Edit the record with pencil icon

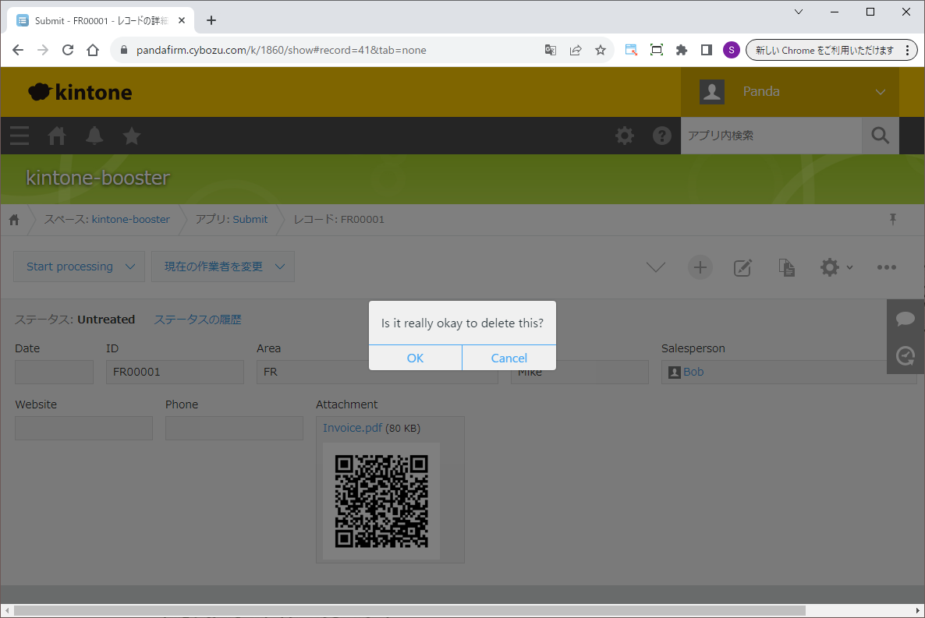[x=742, y=267]
